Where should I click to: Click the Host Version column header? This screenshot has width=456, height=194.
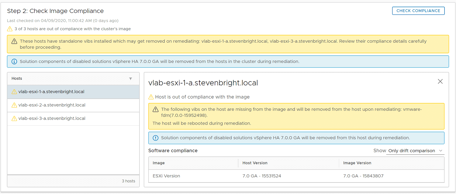pos(255,163)
